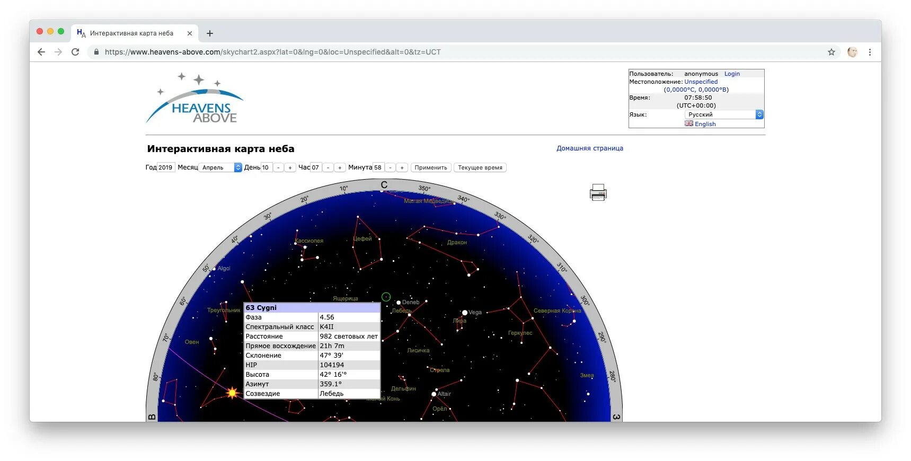Open the Месяц dropdown showing Апрель
The height and width of the screenshot is (461, 911).
[220, 167]
